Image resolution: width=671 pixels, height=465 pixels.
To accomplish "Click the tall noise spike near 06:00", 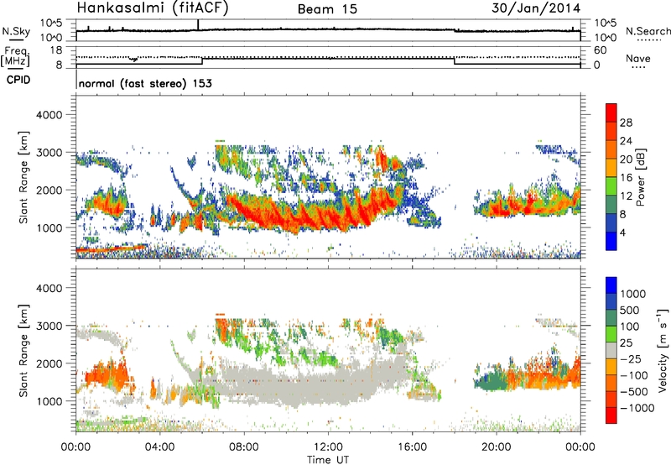I will 198,25.
